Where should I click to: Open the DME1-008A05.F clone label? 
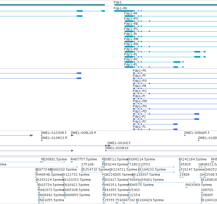(x=197, y=133)
